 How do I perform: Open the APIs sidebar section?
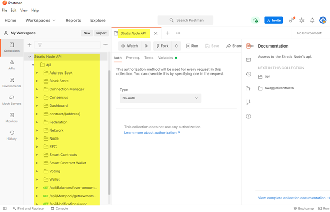coord(12,64)
